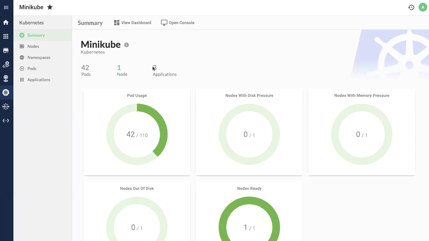Click the info icon beside Minikube title
Viewport: 429px width, 241px height.
[126, 45]
